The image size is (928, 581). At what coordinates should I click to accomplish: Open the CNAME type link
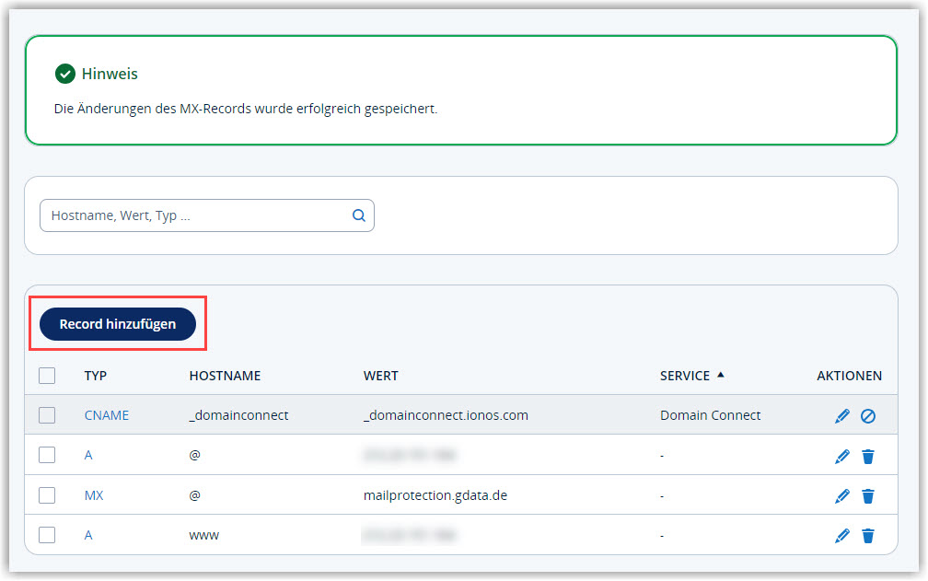coord(107,415)
